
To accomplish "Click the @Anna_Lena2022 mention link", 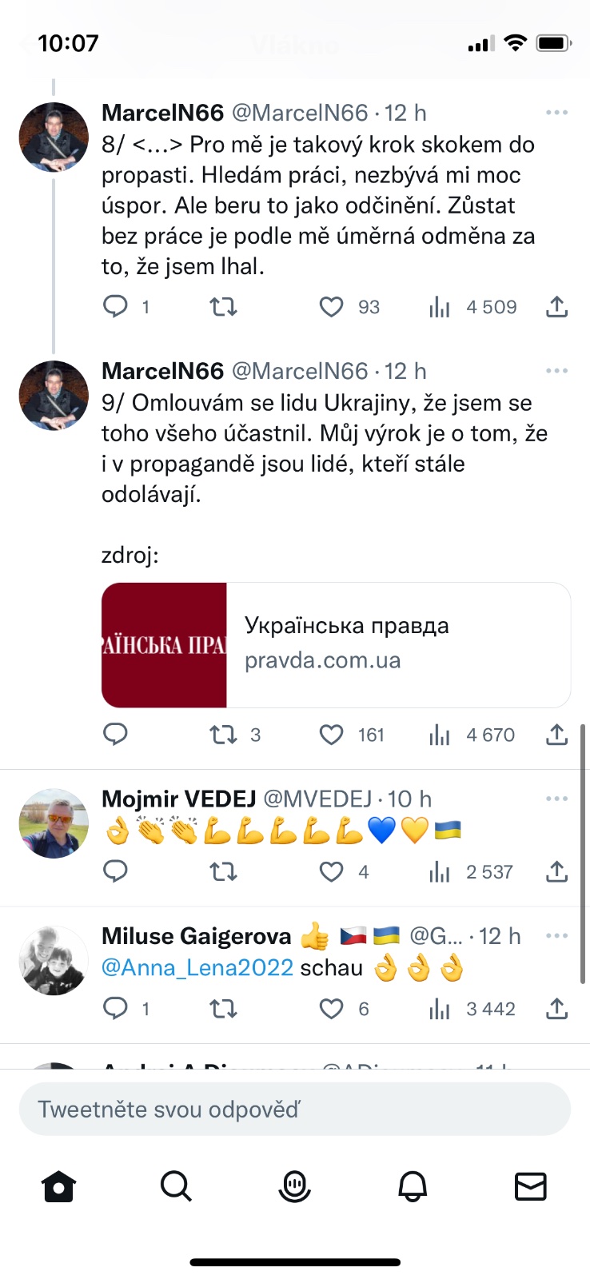I will [x=197, y=968].
